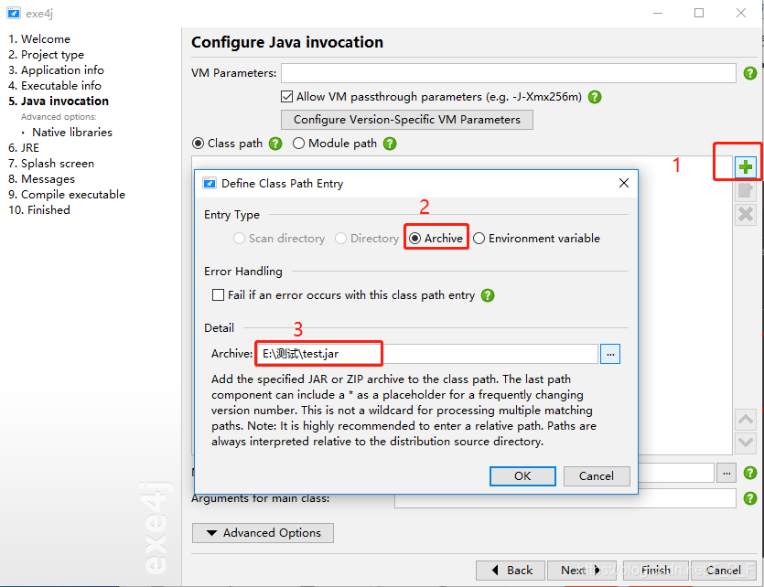Enable fail if error occurs checkbox
The height and width of the screenshot is (587, 764).
coord(218,295)
